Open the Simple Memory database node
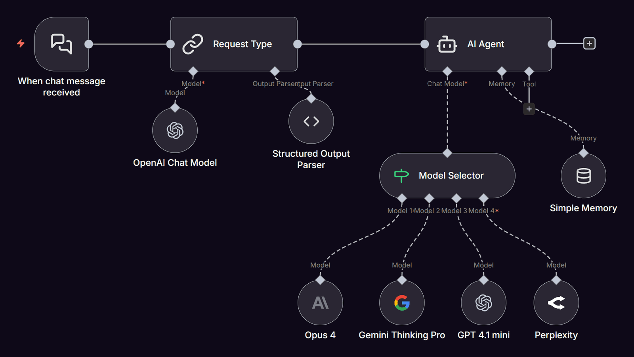 pos(583,176)
